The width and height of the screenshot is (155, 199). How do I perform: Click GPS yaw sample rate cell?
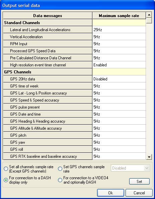click(x=119, y=142)
